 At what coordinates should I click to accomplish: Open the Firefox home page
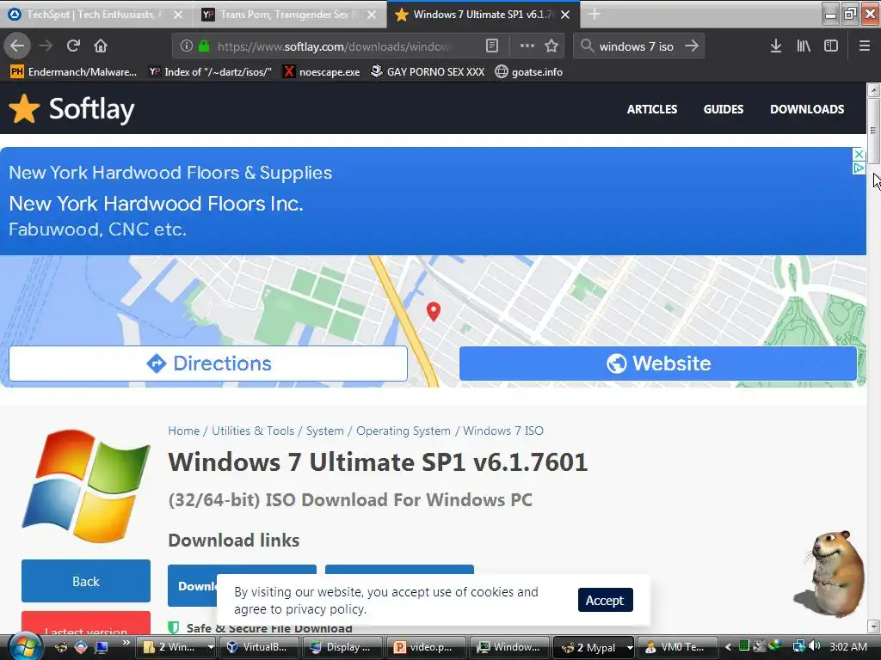point(101,46)
